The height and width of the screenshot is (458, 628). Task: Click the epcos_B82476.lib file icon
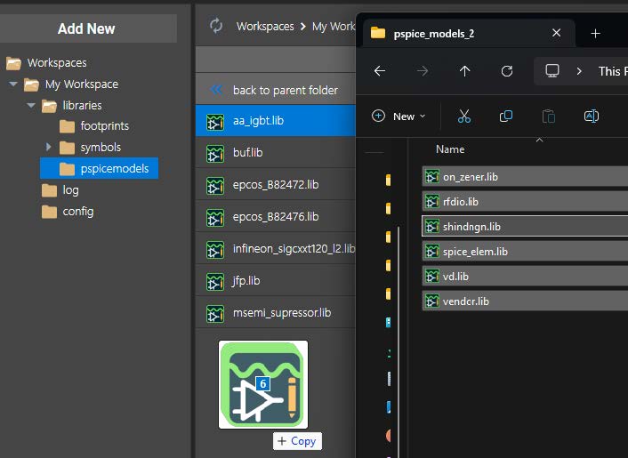[x=215, y=218]
